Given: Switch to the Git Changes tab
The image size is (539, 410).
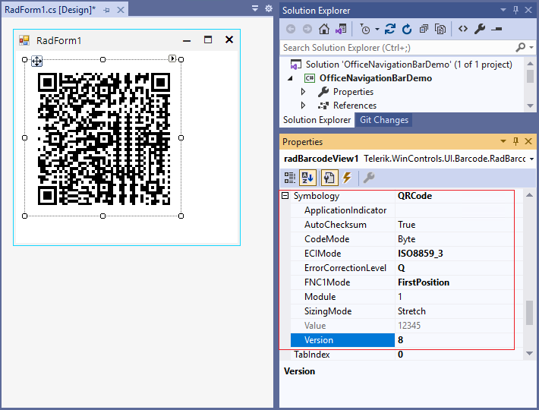Looking at the screenshot, I should click(384, 120).
